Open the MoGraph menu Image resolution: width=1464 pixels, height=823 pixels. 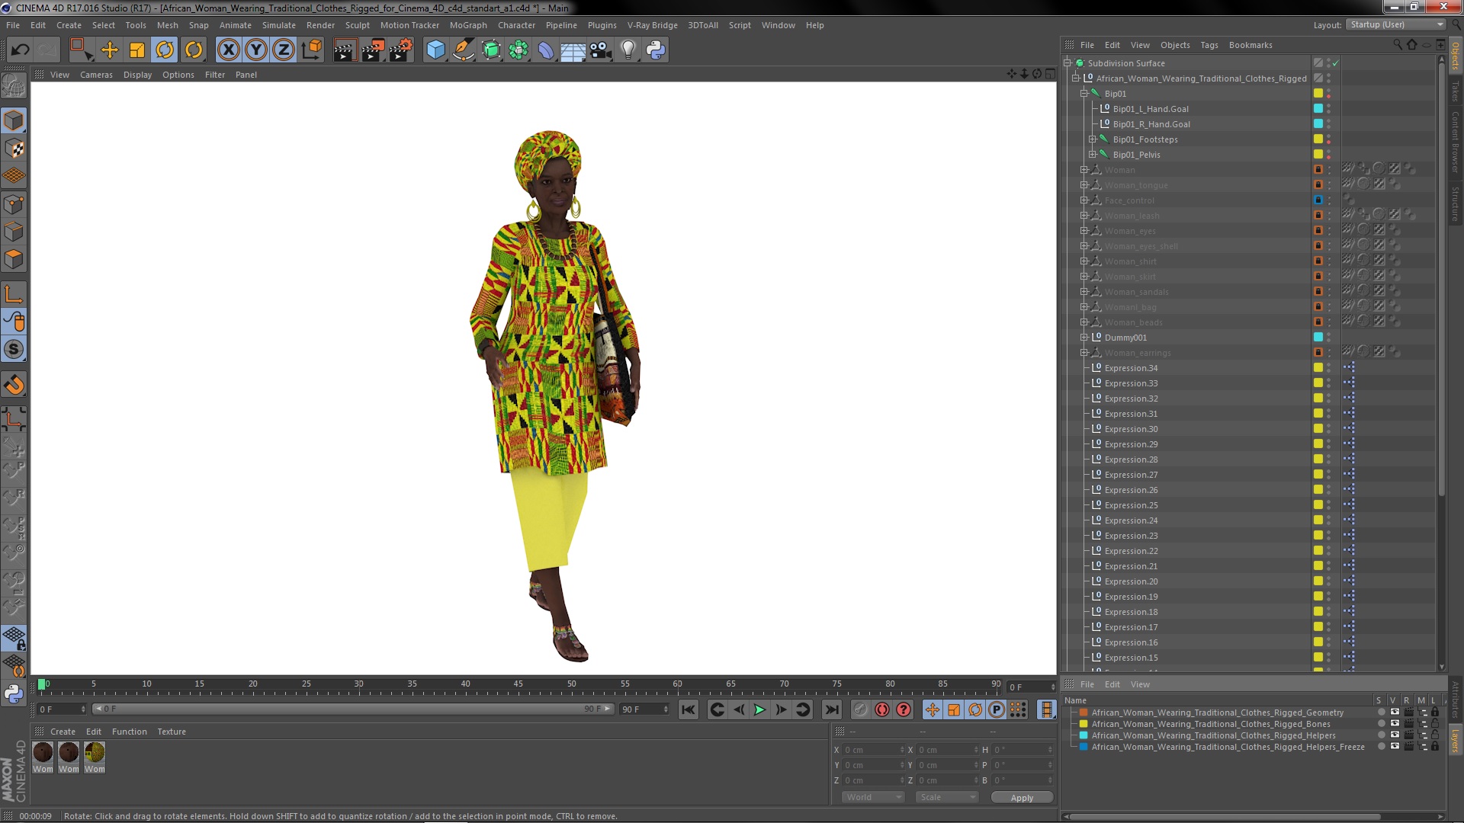point(468,25)
